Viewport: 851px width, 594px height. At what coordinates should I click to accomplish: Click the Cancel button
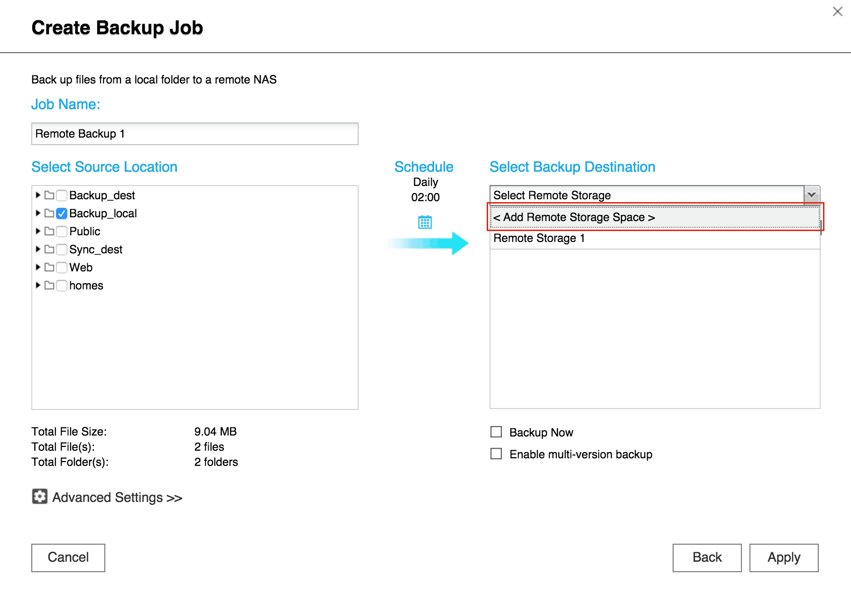tap(68, 557)
